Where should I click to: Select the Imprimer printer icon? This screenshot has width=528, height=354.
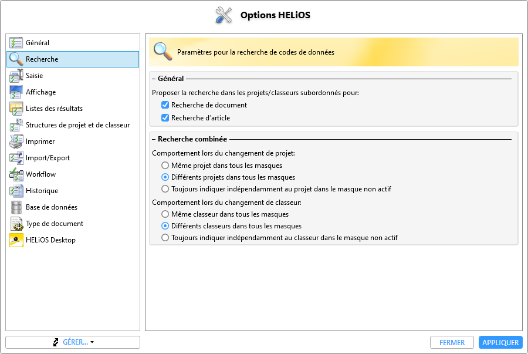point(16,141)
